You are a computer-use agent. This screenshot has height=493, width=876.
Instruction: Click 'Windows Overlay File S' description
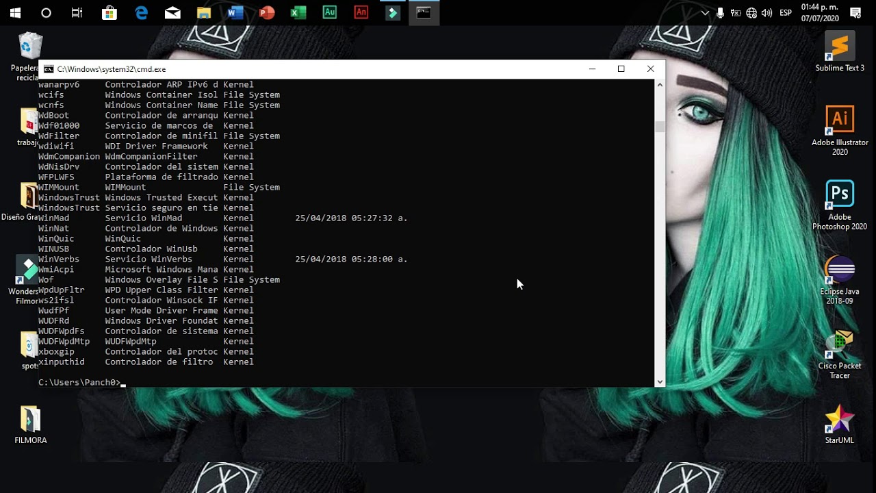pyautogui.click(x=162, y=280)
